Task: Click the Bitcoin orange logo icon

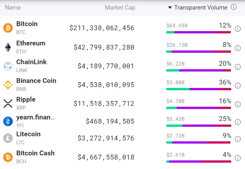Action: click(x=8, y=28)
